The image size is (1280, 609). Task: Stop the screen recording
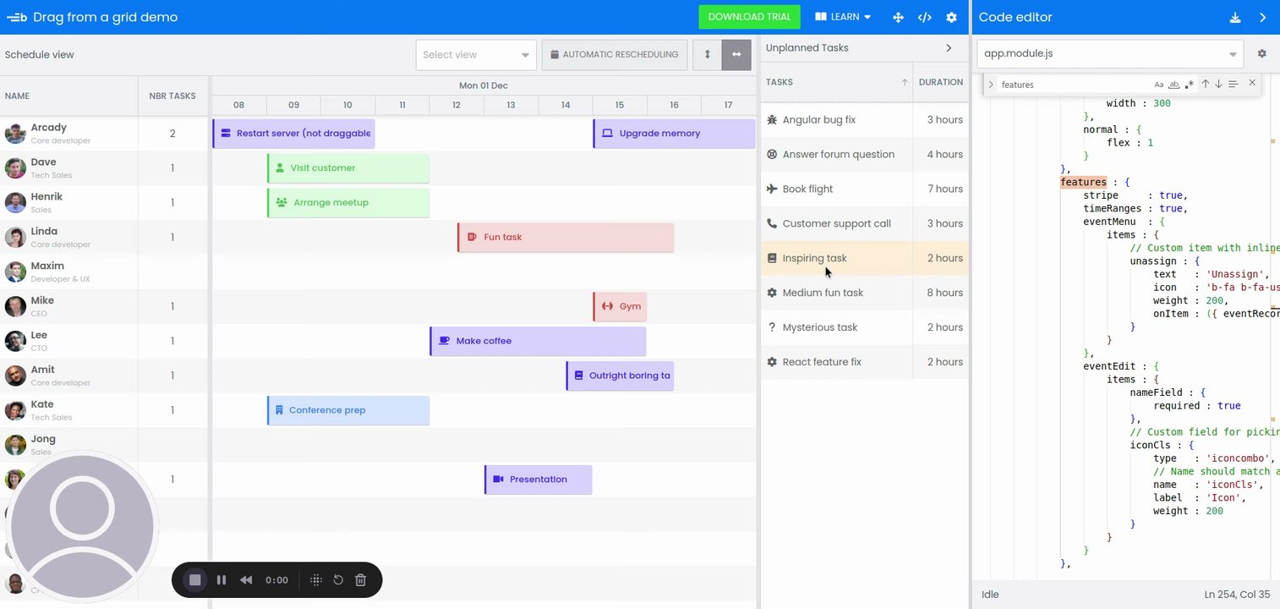tap(194, 580)
